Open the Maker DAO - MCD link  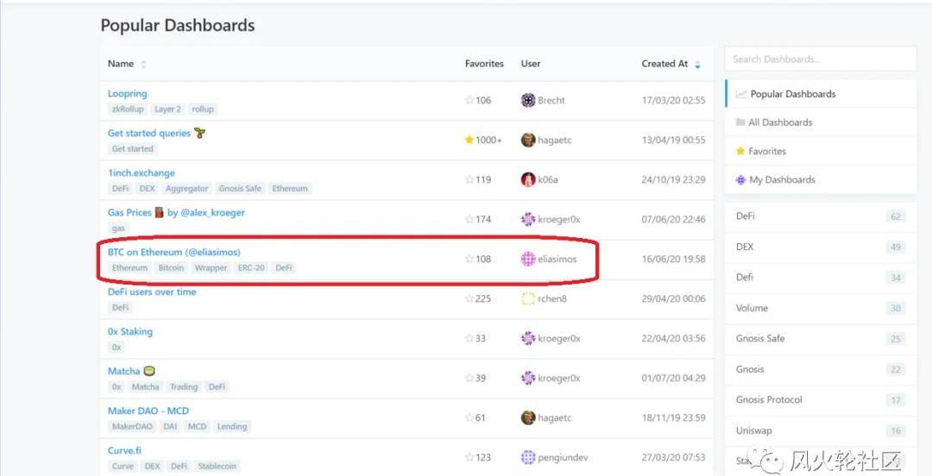click(148, 410)
